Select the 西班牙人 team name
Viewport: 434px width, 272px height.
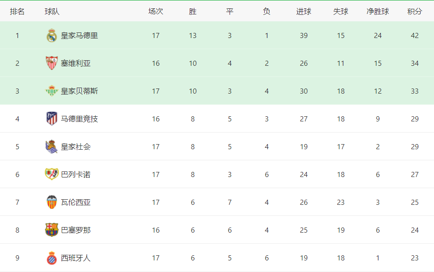[76, 258]
